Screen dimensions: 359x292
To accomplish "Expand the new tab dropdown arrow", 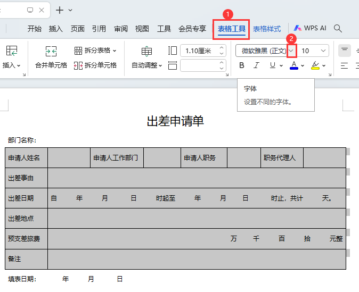I will [70, 10].
